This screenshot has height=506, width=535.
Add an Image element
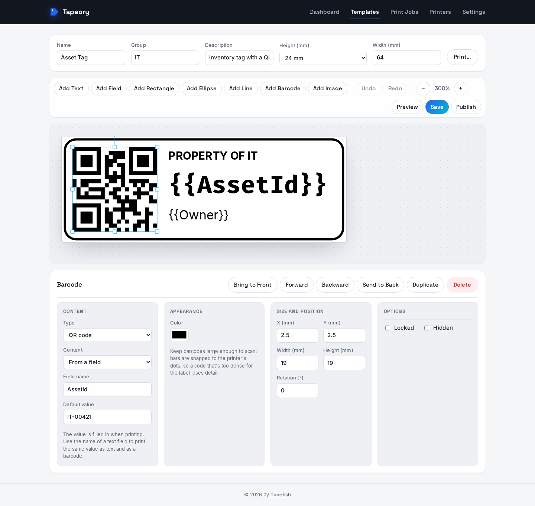(x=328, y=88)
